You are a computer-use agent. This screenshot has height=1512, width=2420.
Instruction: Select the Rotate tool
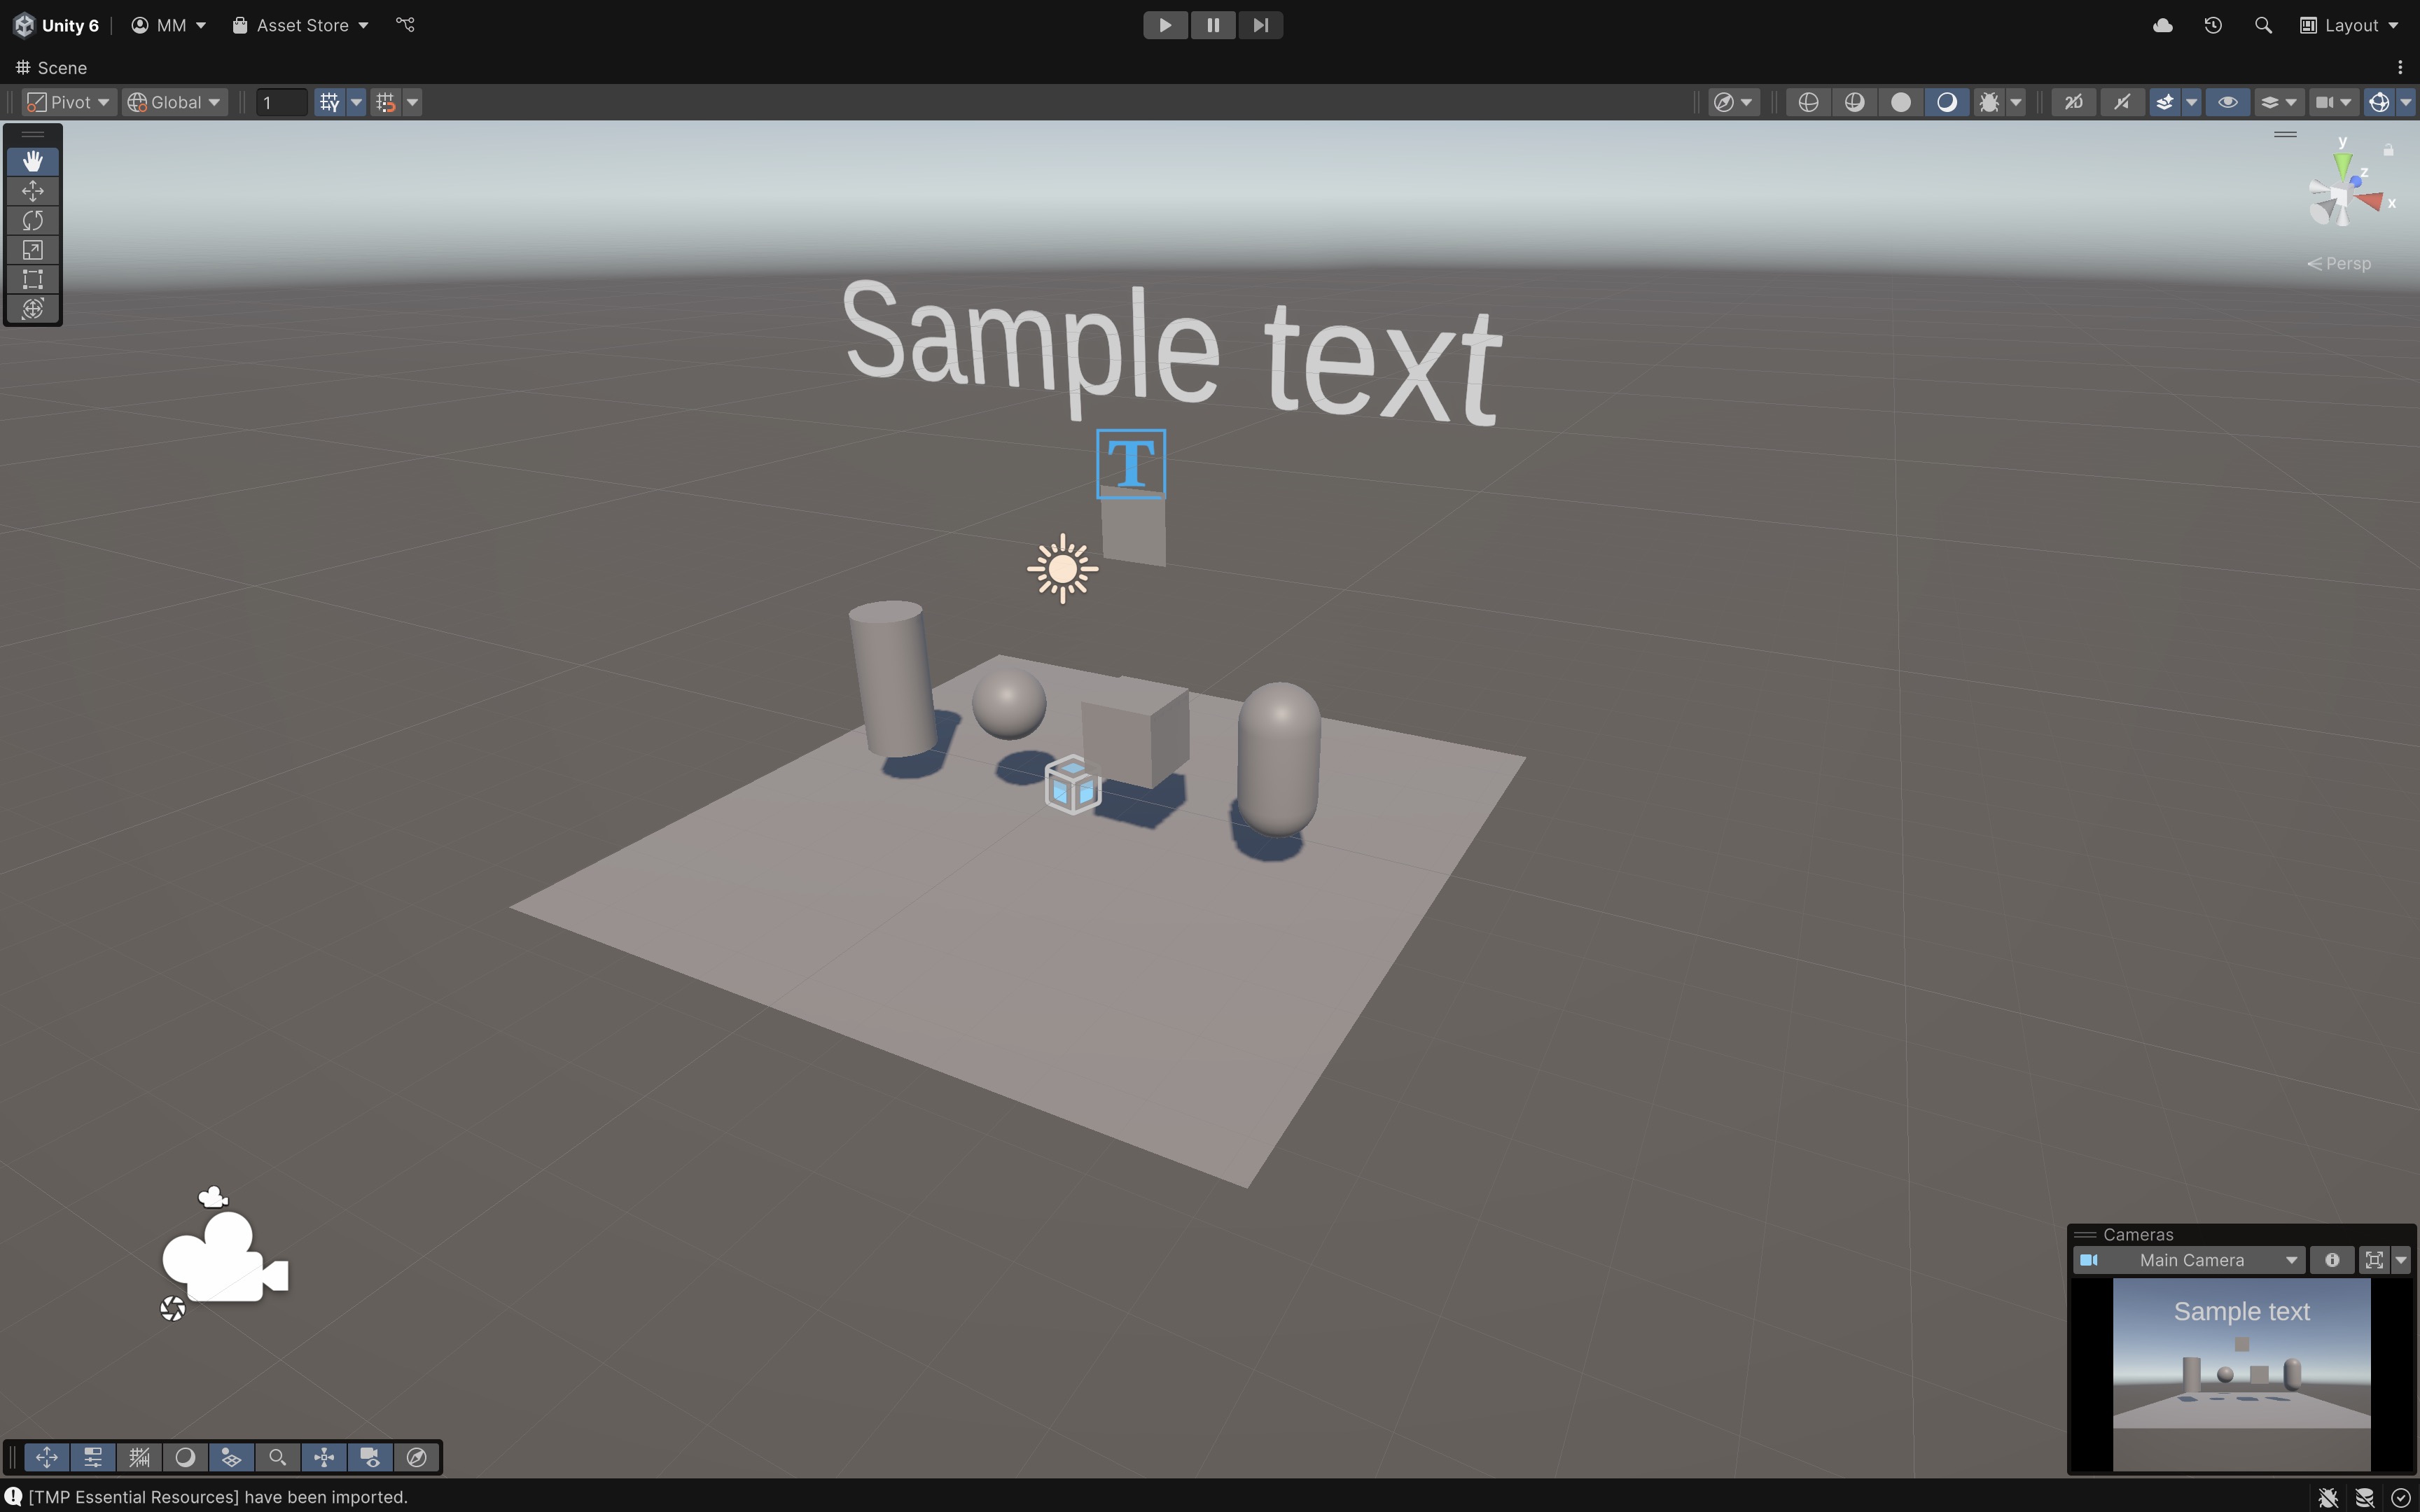33,220
